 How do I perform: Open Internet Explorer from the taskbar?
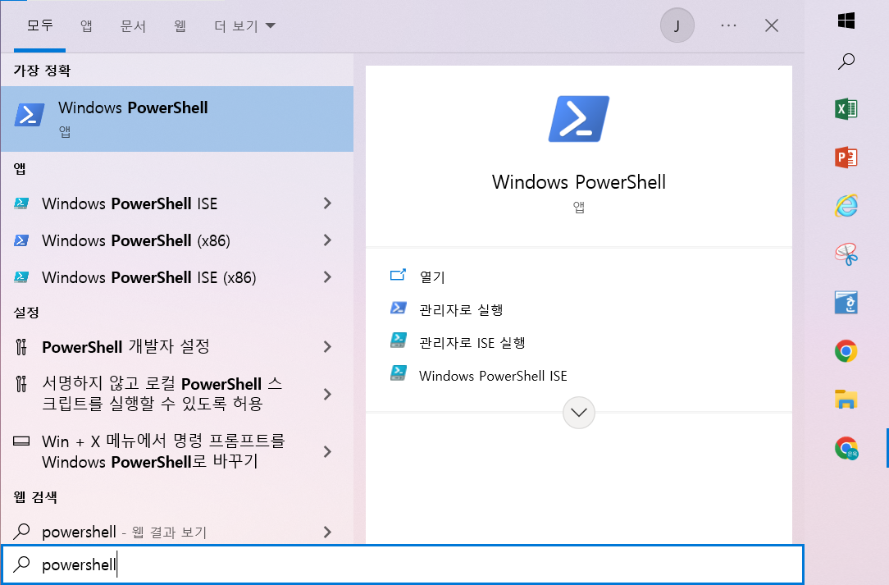846,206
